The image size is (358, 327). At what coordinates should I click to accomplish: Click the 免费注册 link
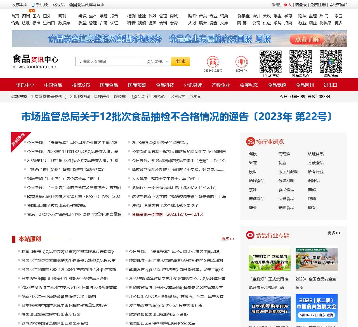pyautogui.click(x=318, y=5)
